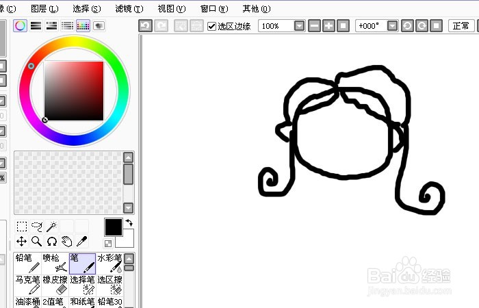Select the hand pan tool

[66, 242]
